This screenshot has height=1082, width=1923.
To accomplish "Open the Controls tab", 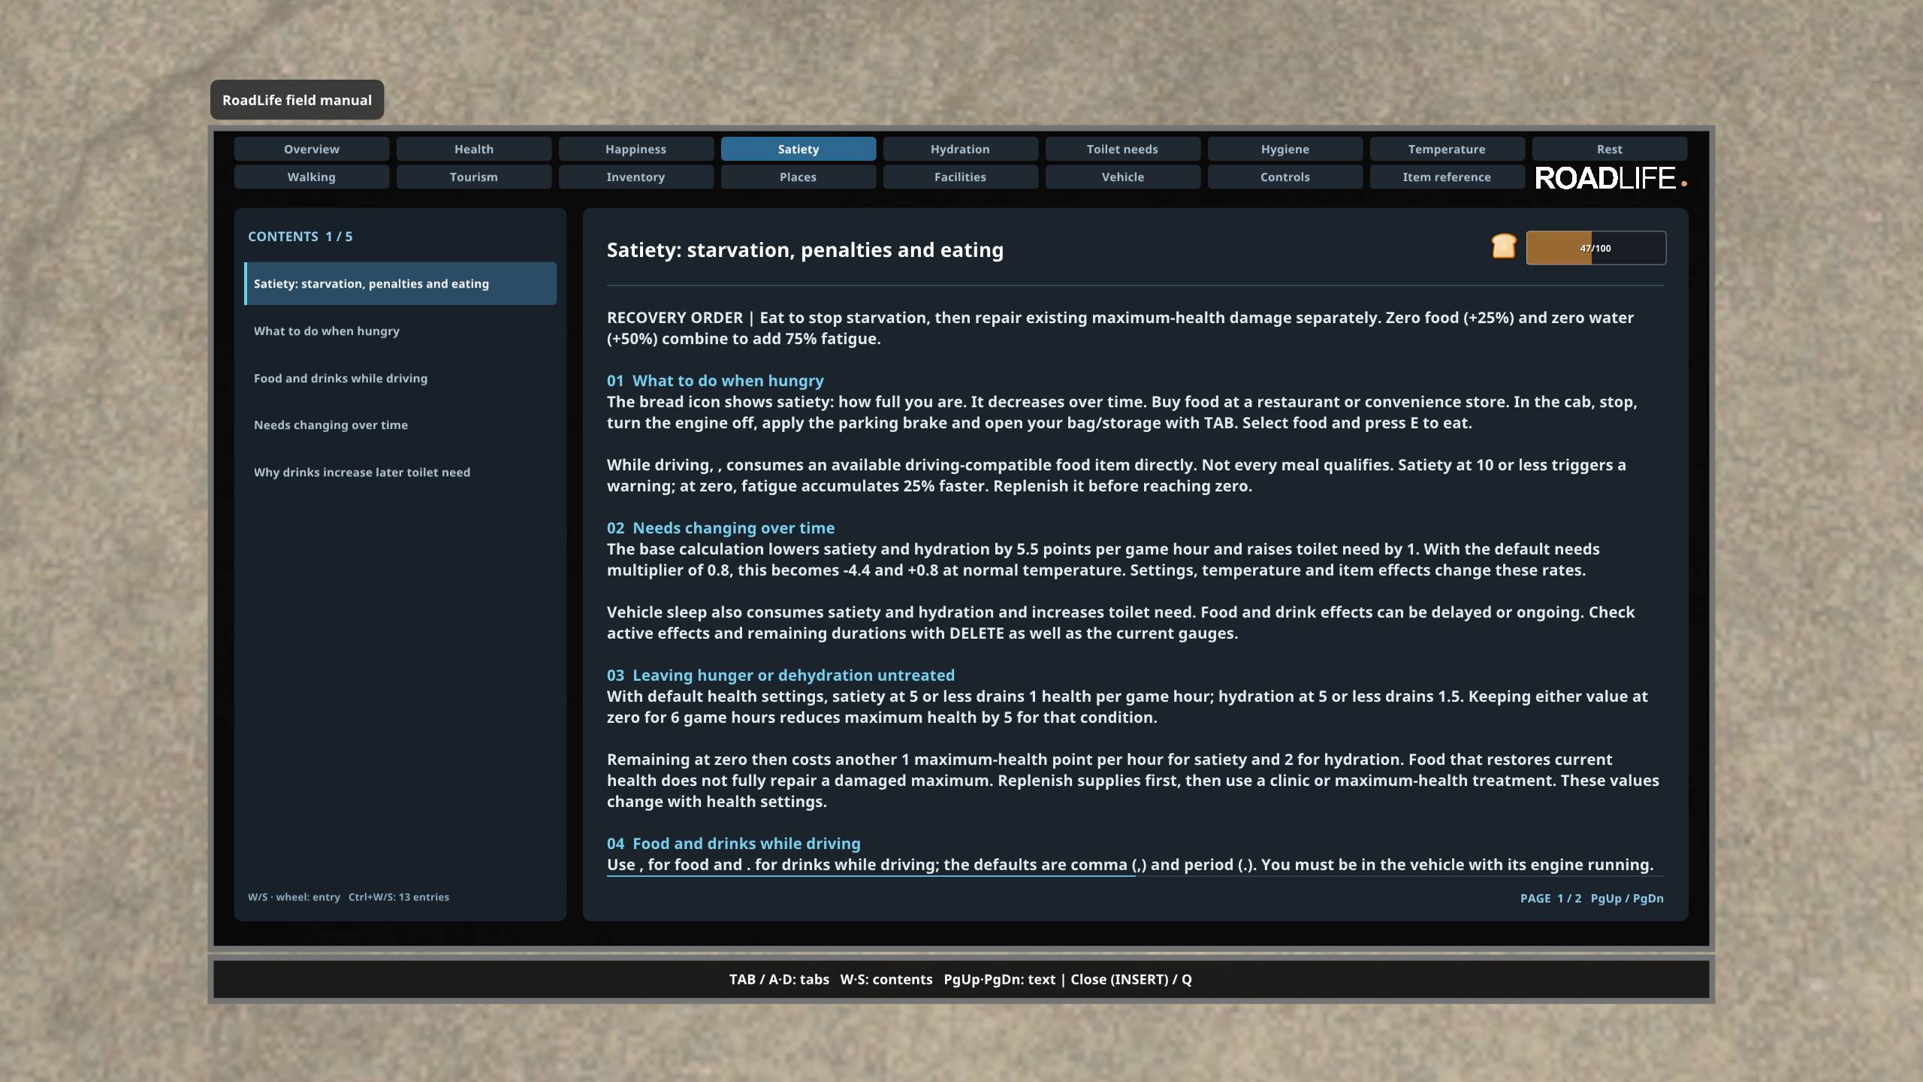I will pyautogui.click(x=1285, y=177).
